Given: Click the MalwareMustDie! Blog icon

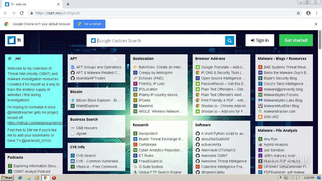Looking at the screenshot, I should 260,106.
